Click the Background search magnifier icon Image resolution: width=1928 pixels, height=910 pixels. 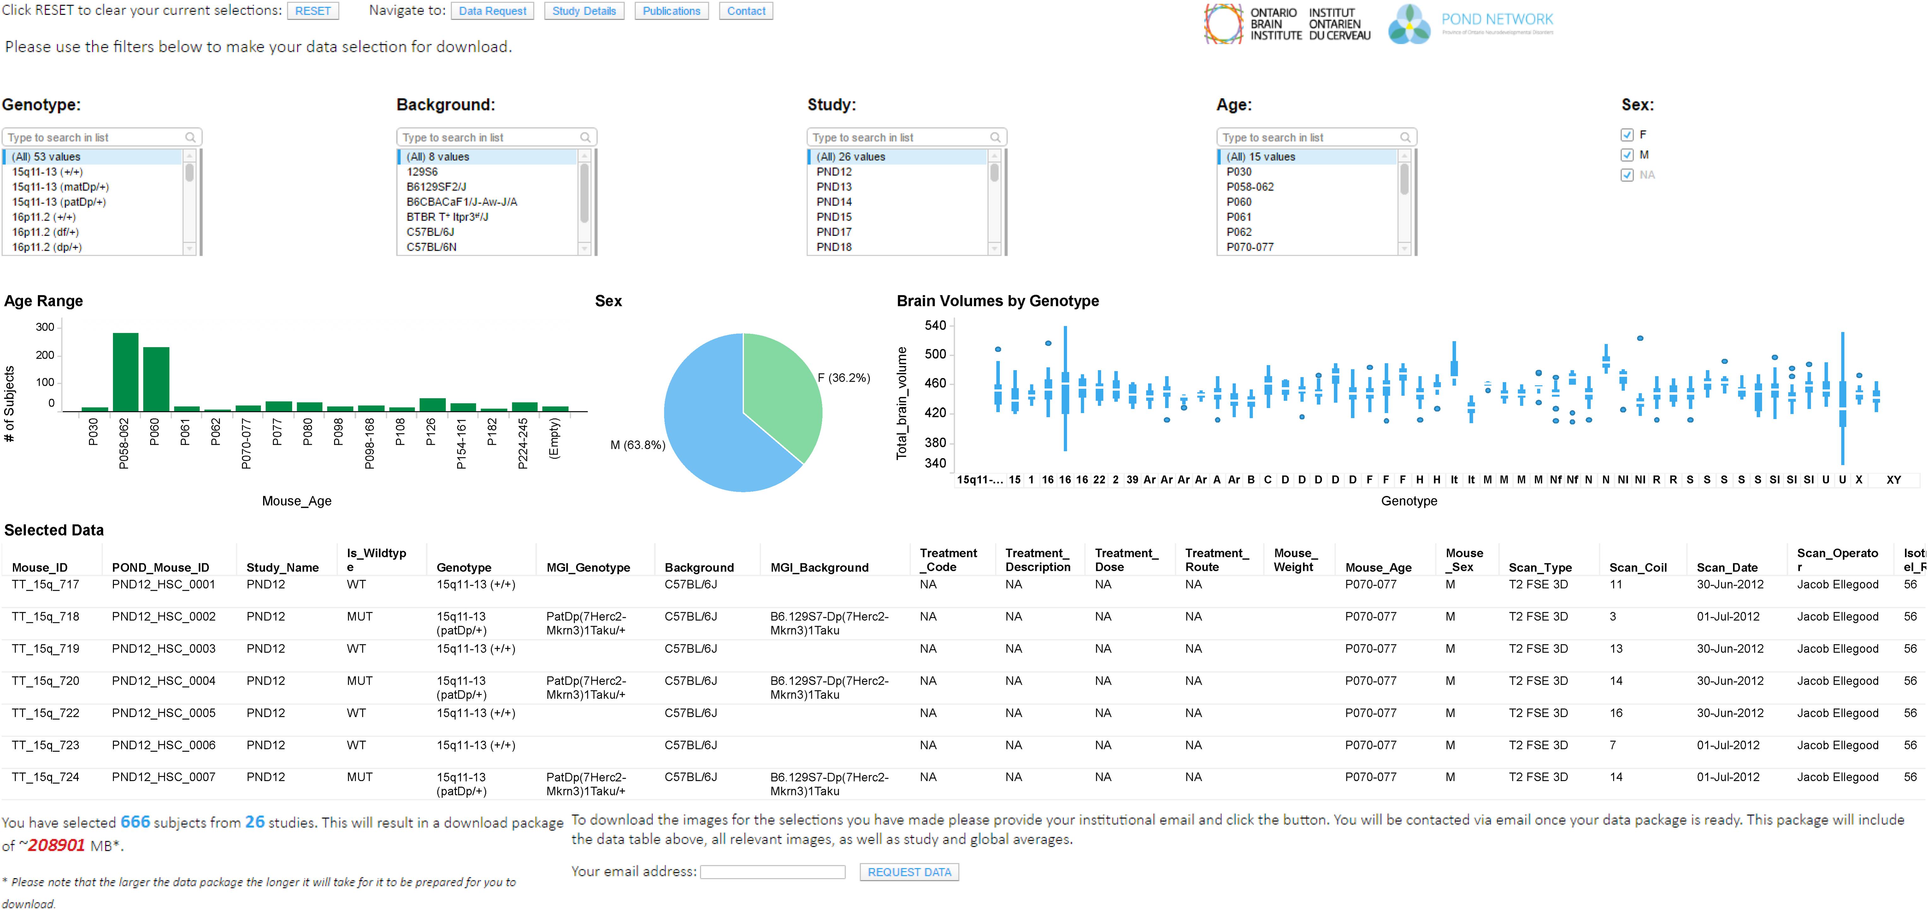(585, 137)
